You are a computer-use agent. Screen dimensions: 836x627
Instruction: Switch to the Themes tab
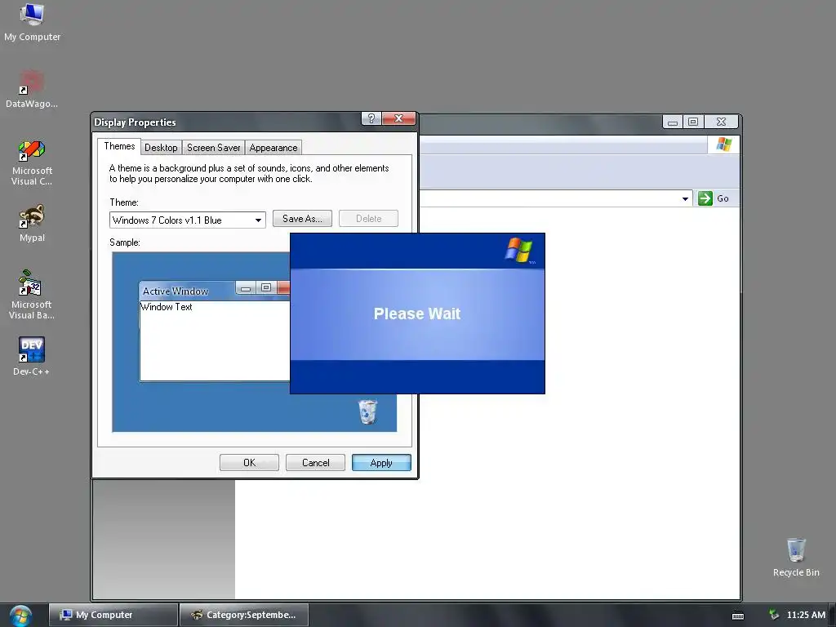tap(119, 147)
